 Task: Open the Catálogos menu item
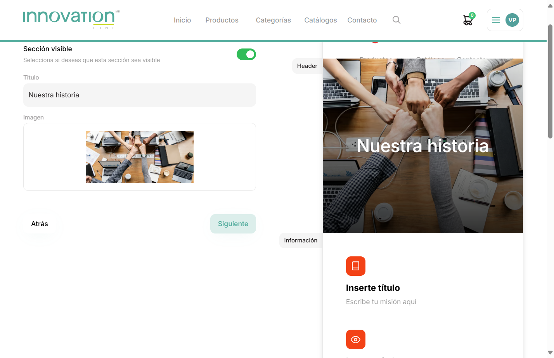320,20
